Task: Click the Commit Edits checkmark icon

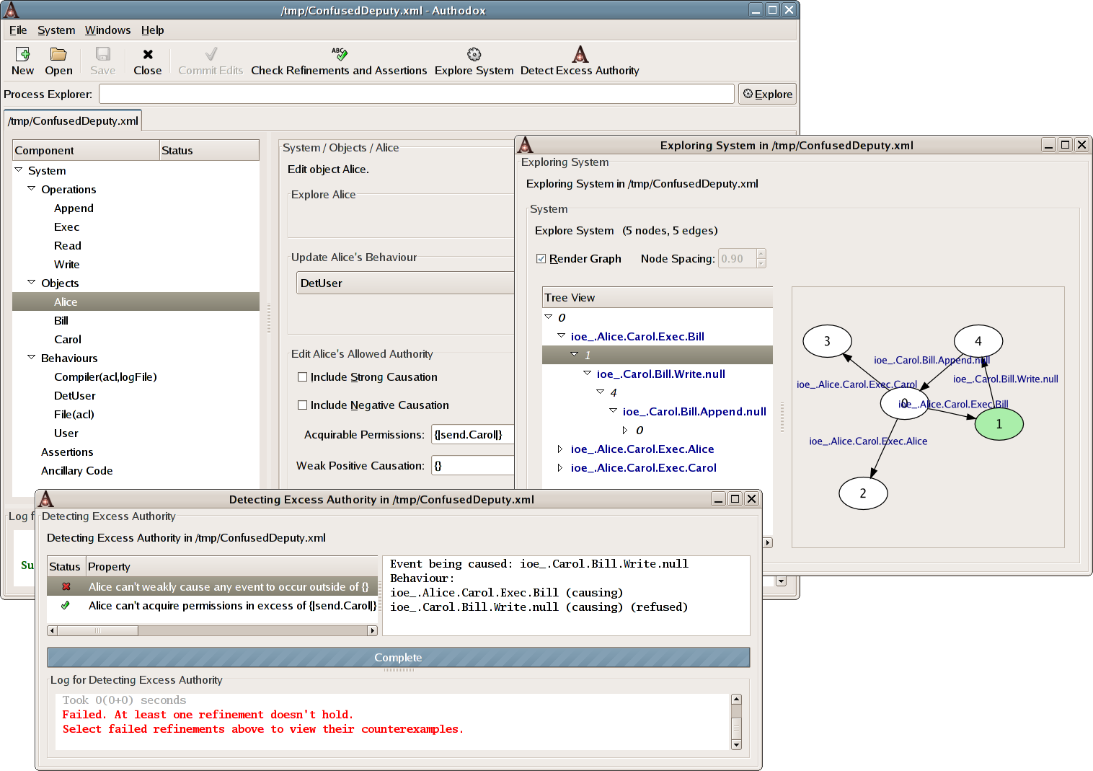Action: point(211,54)
